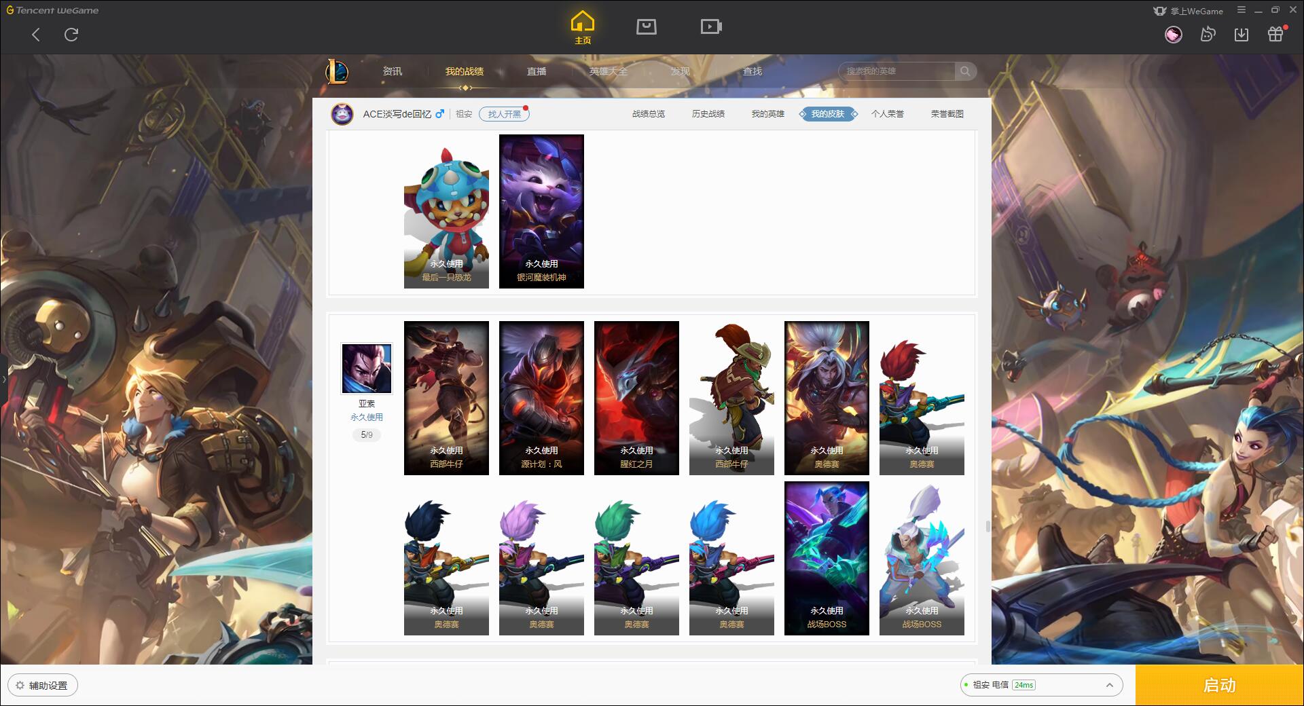Open the 西部牛仔 splash art skin
The height and width of the screenshot is (706, 1304).
[446, 398]
